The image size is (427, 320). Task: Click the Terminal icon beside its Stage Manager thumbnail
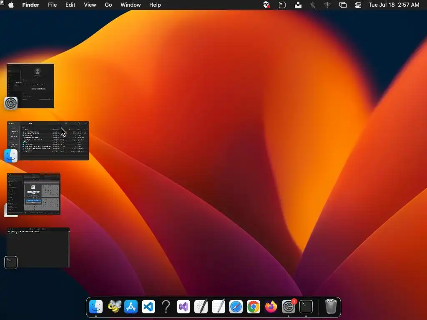coord(11,262)
